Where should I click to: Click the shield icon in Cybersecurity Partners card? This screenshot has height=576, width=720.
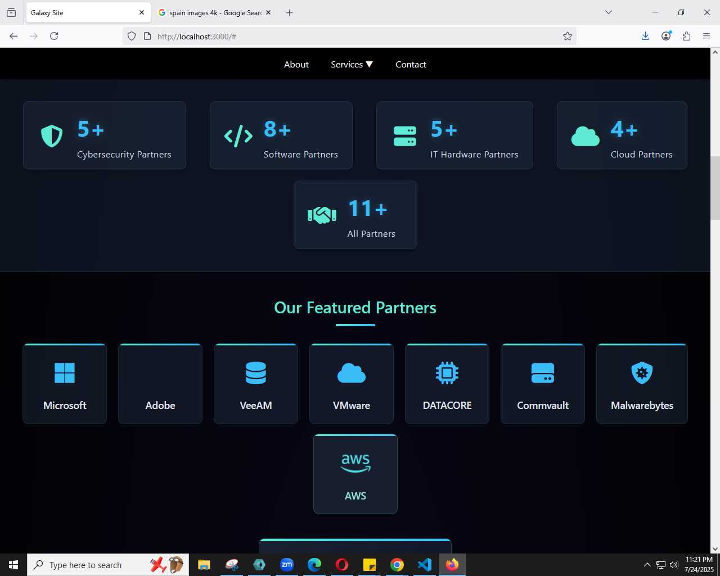click(x=52, y=136)
